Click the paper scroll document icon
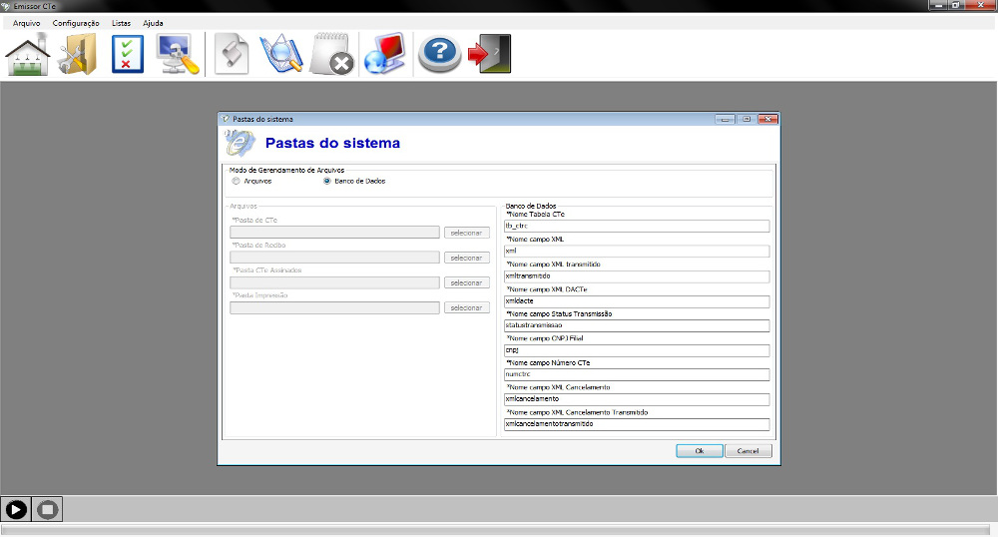 [233, 54]
